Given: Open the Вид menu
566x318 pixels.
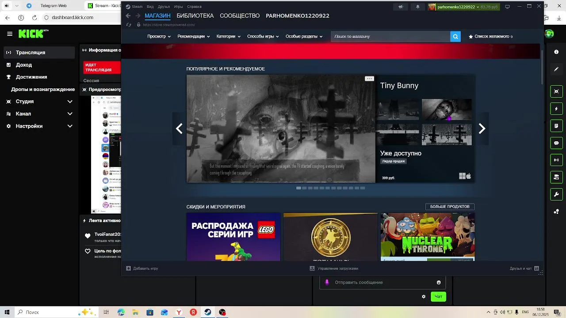Looking at the screenshot, I should [x=150, y=7].
